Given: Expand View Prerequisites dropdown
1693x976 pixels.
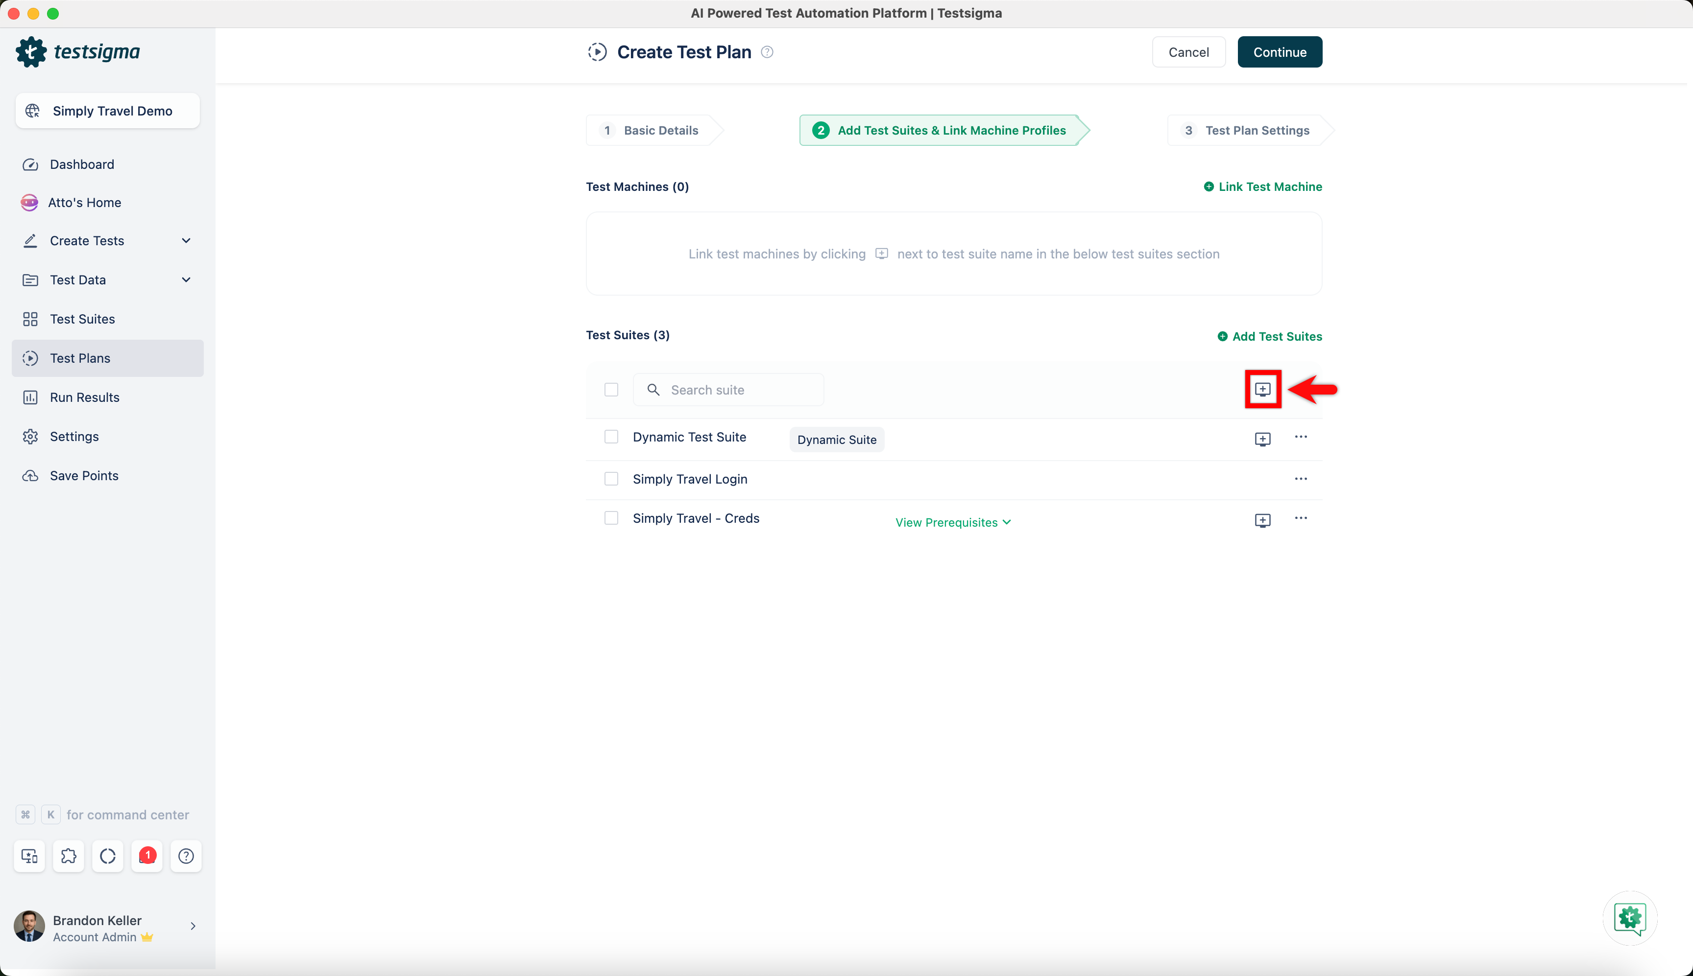Looking at the screenshot, I should coord(952,522).
